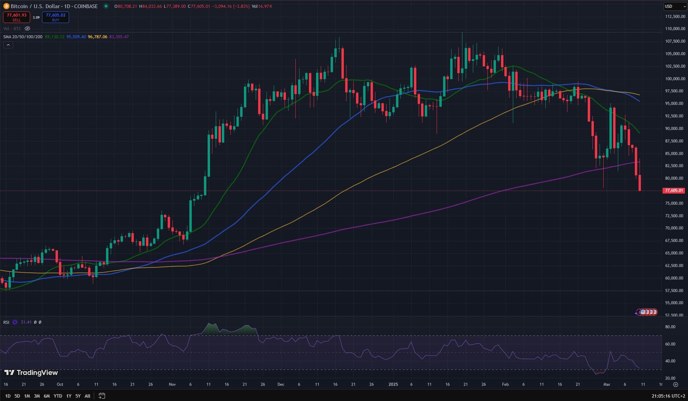This screenshot has height=401, width=688.
Task: Switch to the 5Y range tab
Action: [78, 396]
